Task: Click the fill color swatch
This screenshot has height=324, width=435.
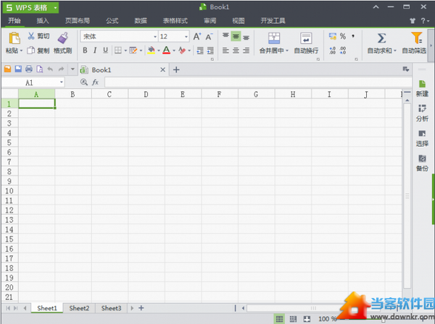Action: click(x=152, y=51)
